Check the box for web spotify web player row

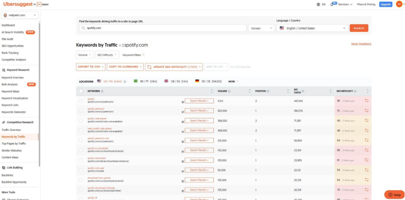click(81, 130)
